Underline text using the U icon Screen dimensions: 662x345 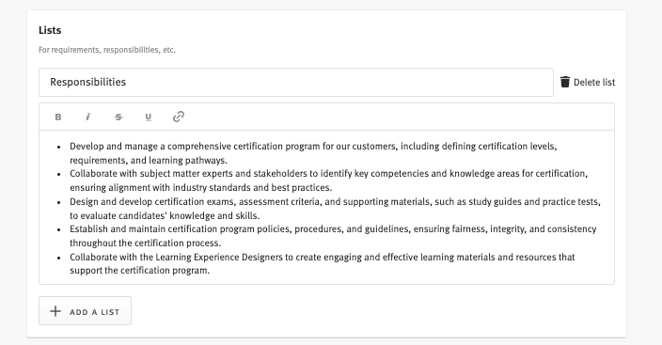pyautogui.click(x=149, y=117)
